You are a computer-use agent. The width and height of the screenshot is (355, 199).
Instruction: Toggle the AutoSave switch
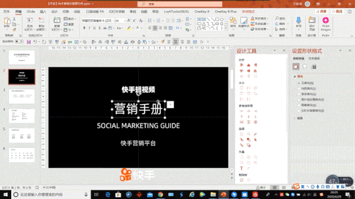coord(19,41)
